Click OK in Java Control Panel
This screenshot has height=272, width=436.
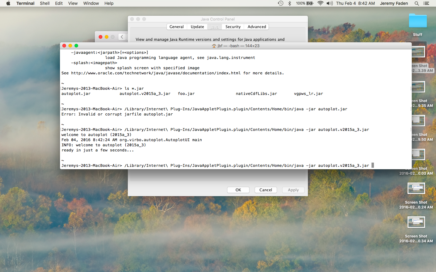238,190
